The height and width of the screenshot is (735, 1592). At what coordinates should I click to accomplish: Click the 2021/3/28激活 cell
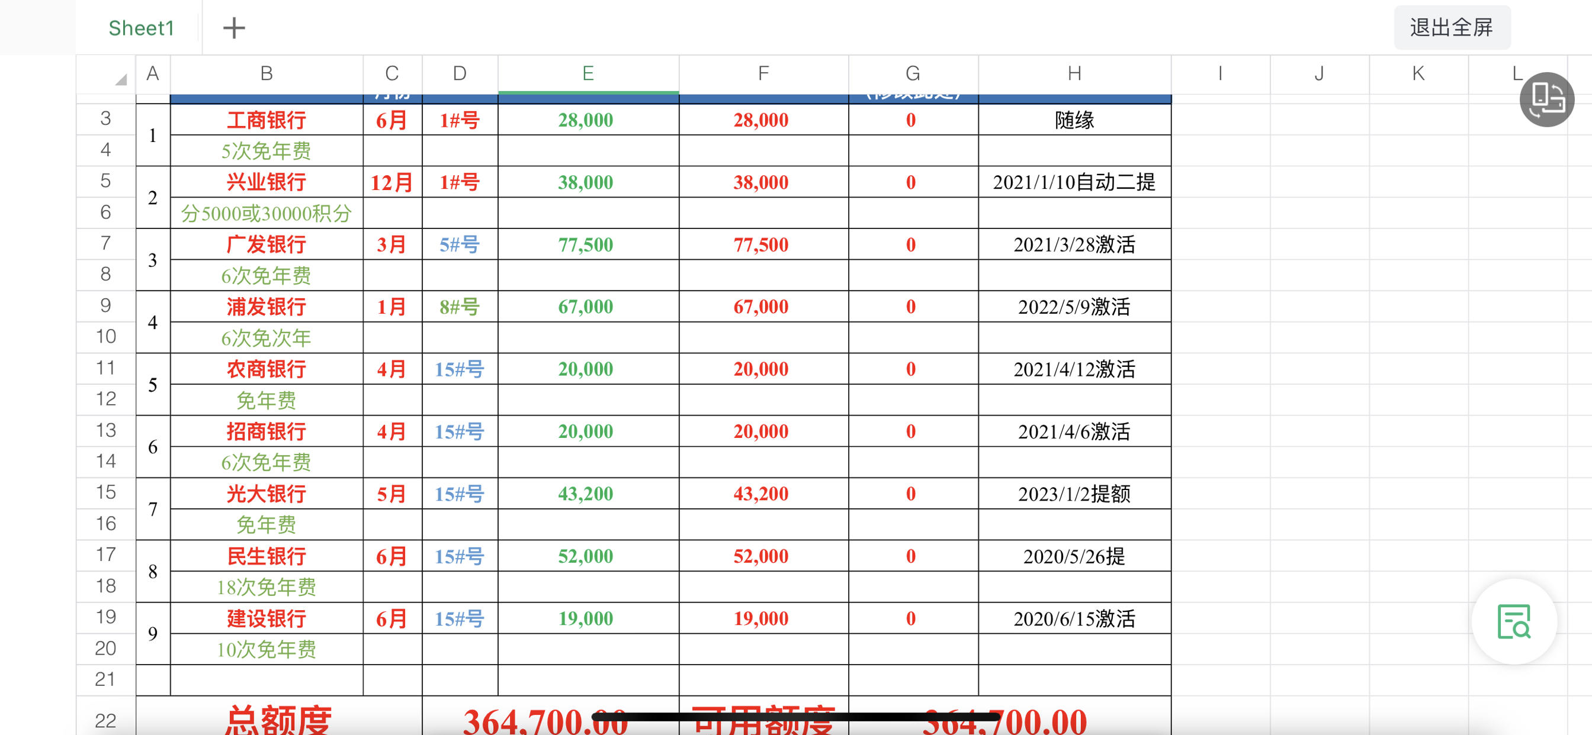point(1074,244)
